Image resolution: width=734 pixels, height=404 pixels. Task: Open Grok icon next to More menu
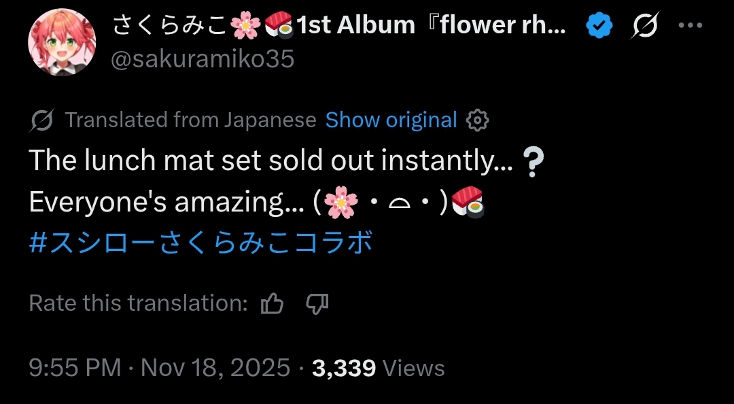click(x=644, y=26)
